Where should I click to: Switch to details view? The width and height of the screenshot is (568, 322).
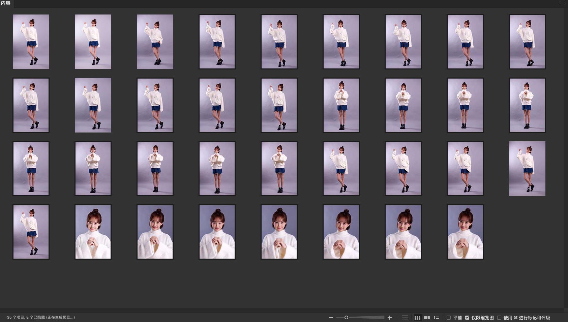click(x=427, y=318)
